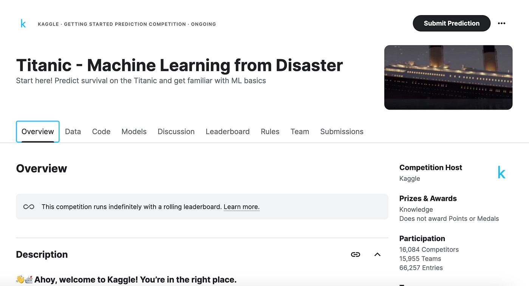Open the Rules tab

270,132
